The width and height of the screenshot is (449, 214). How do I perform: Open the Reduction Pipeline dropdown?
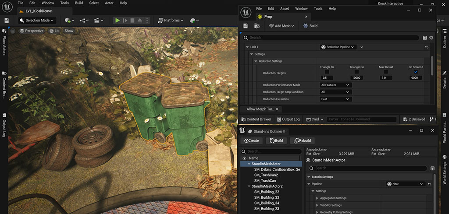[338, 47]
